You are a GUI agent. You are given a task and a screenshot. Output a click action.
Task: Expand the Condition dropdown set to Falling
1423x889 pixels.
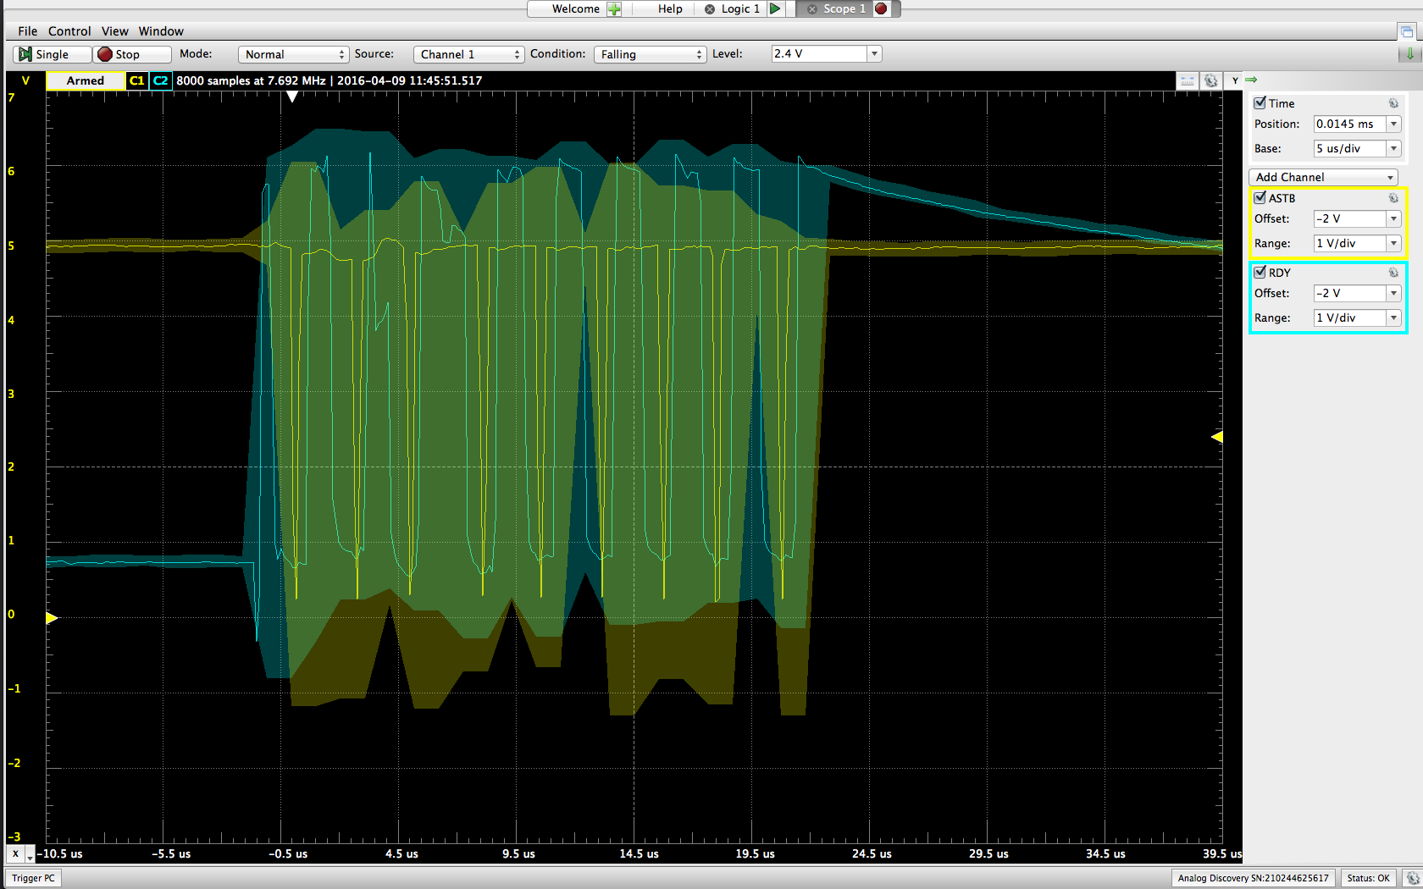point(650,54)
